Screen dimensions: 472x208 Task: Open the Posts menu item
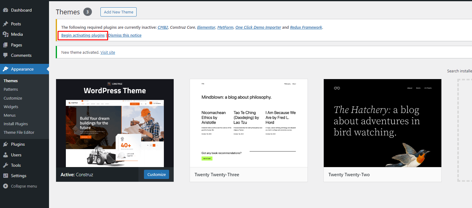[x=25, y=24]
